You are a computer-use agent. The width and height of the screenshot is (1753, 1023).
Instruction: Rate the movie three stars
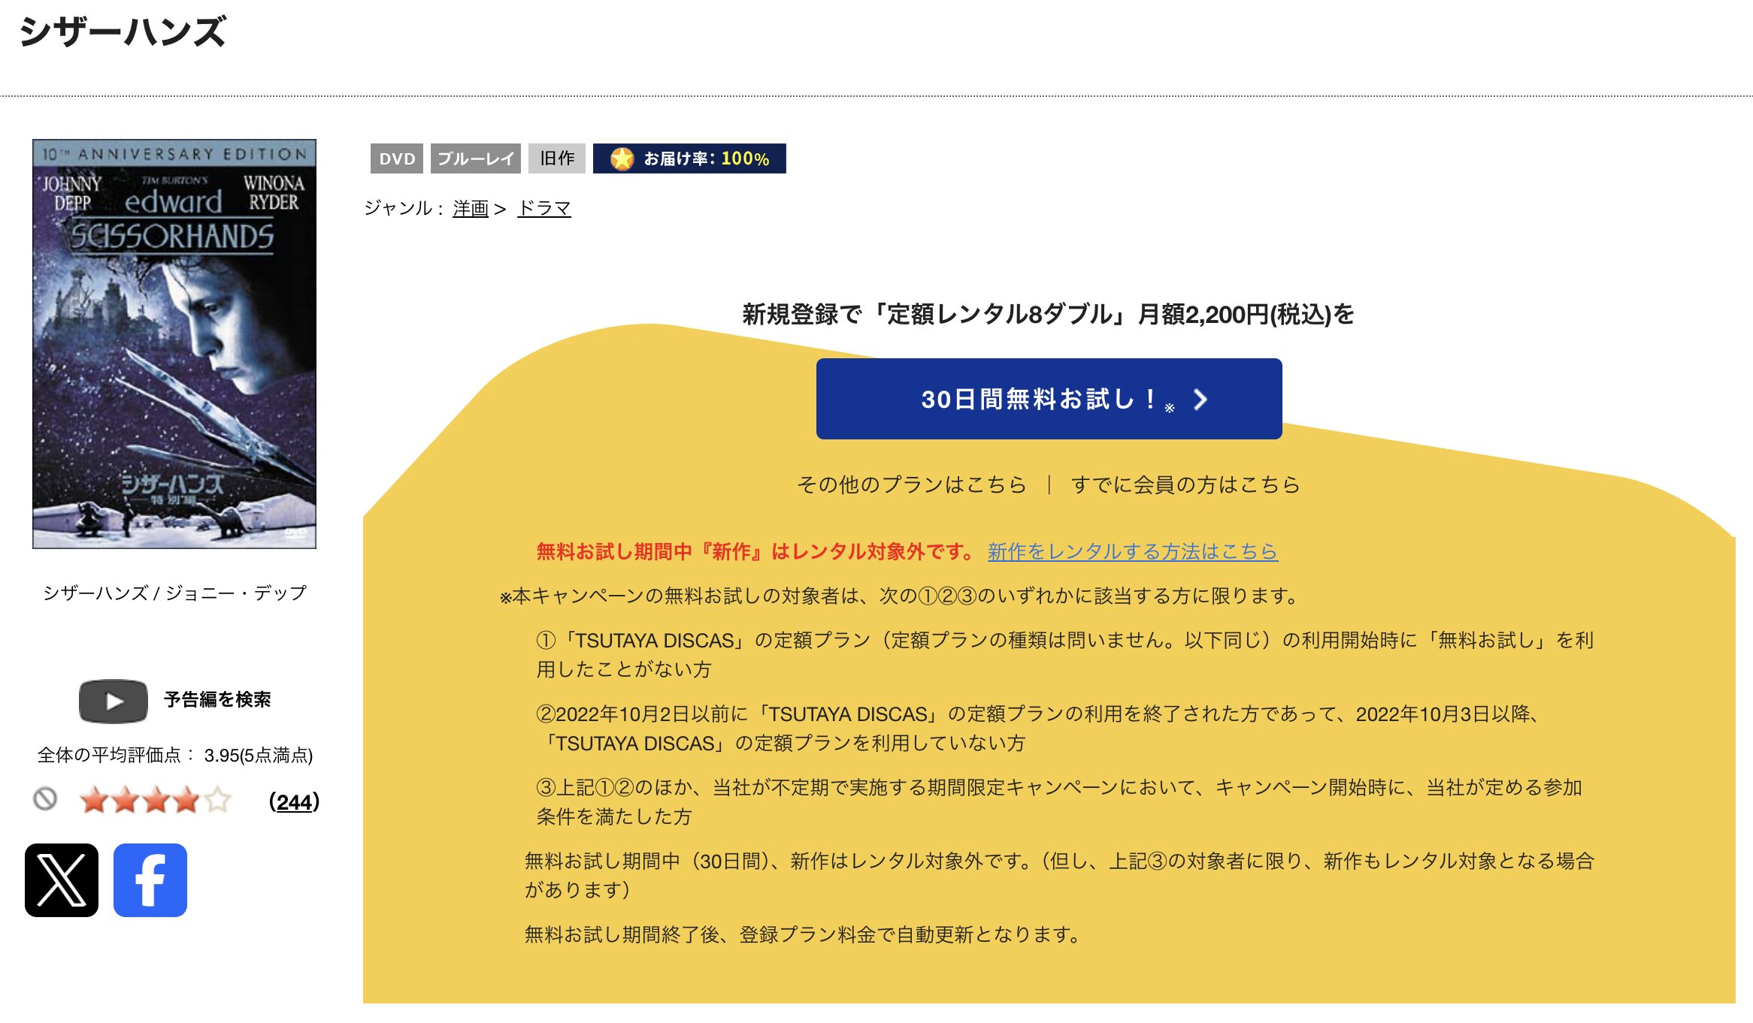[x=156, y=801]
